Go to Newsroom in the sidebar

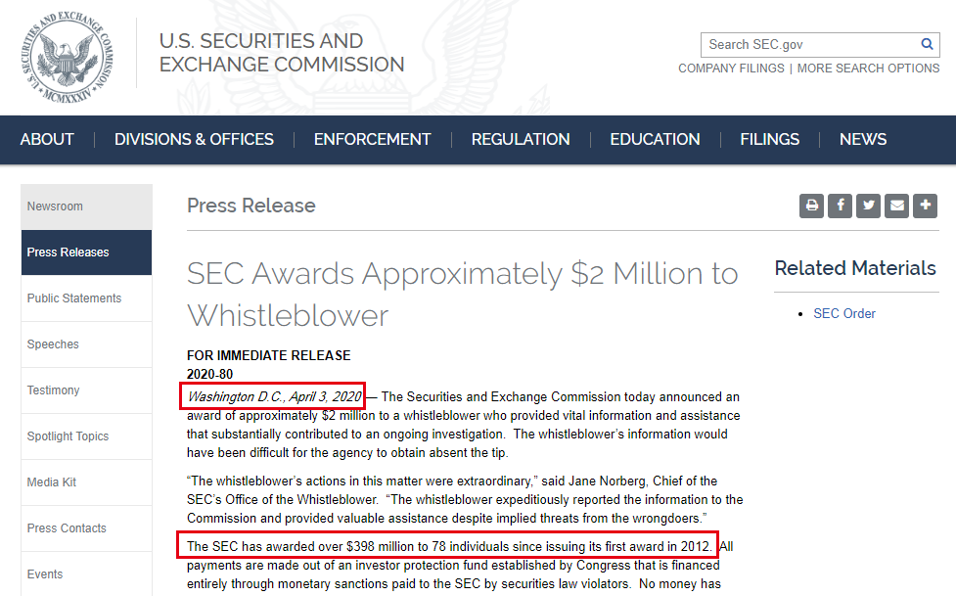point(55,206)
